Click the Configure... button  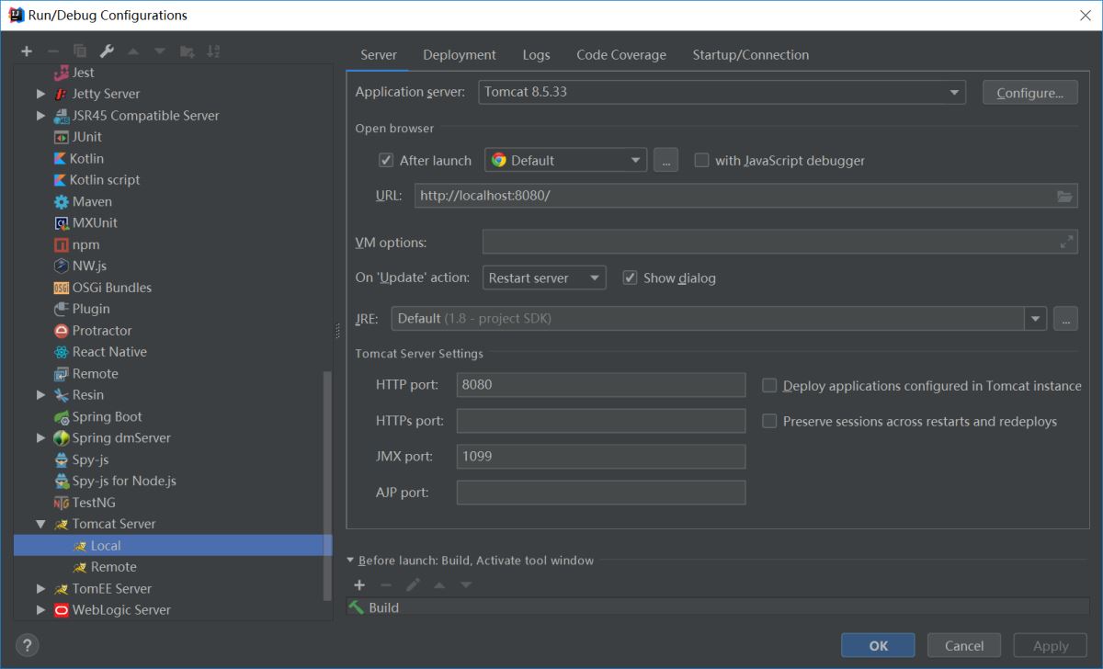[x=1029, y=93]
